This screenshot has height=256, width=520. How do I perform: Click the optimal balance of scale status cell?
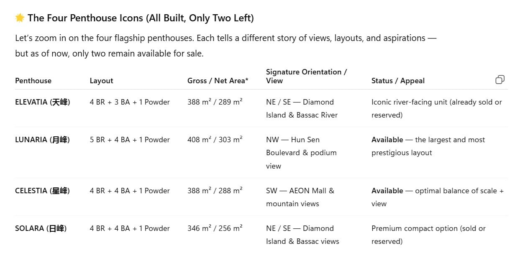coord(438,197)
